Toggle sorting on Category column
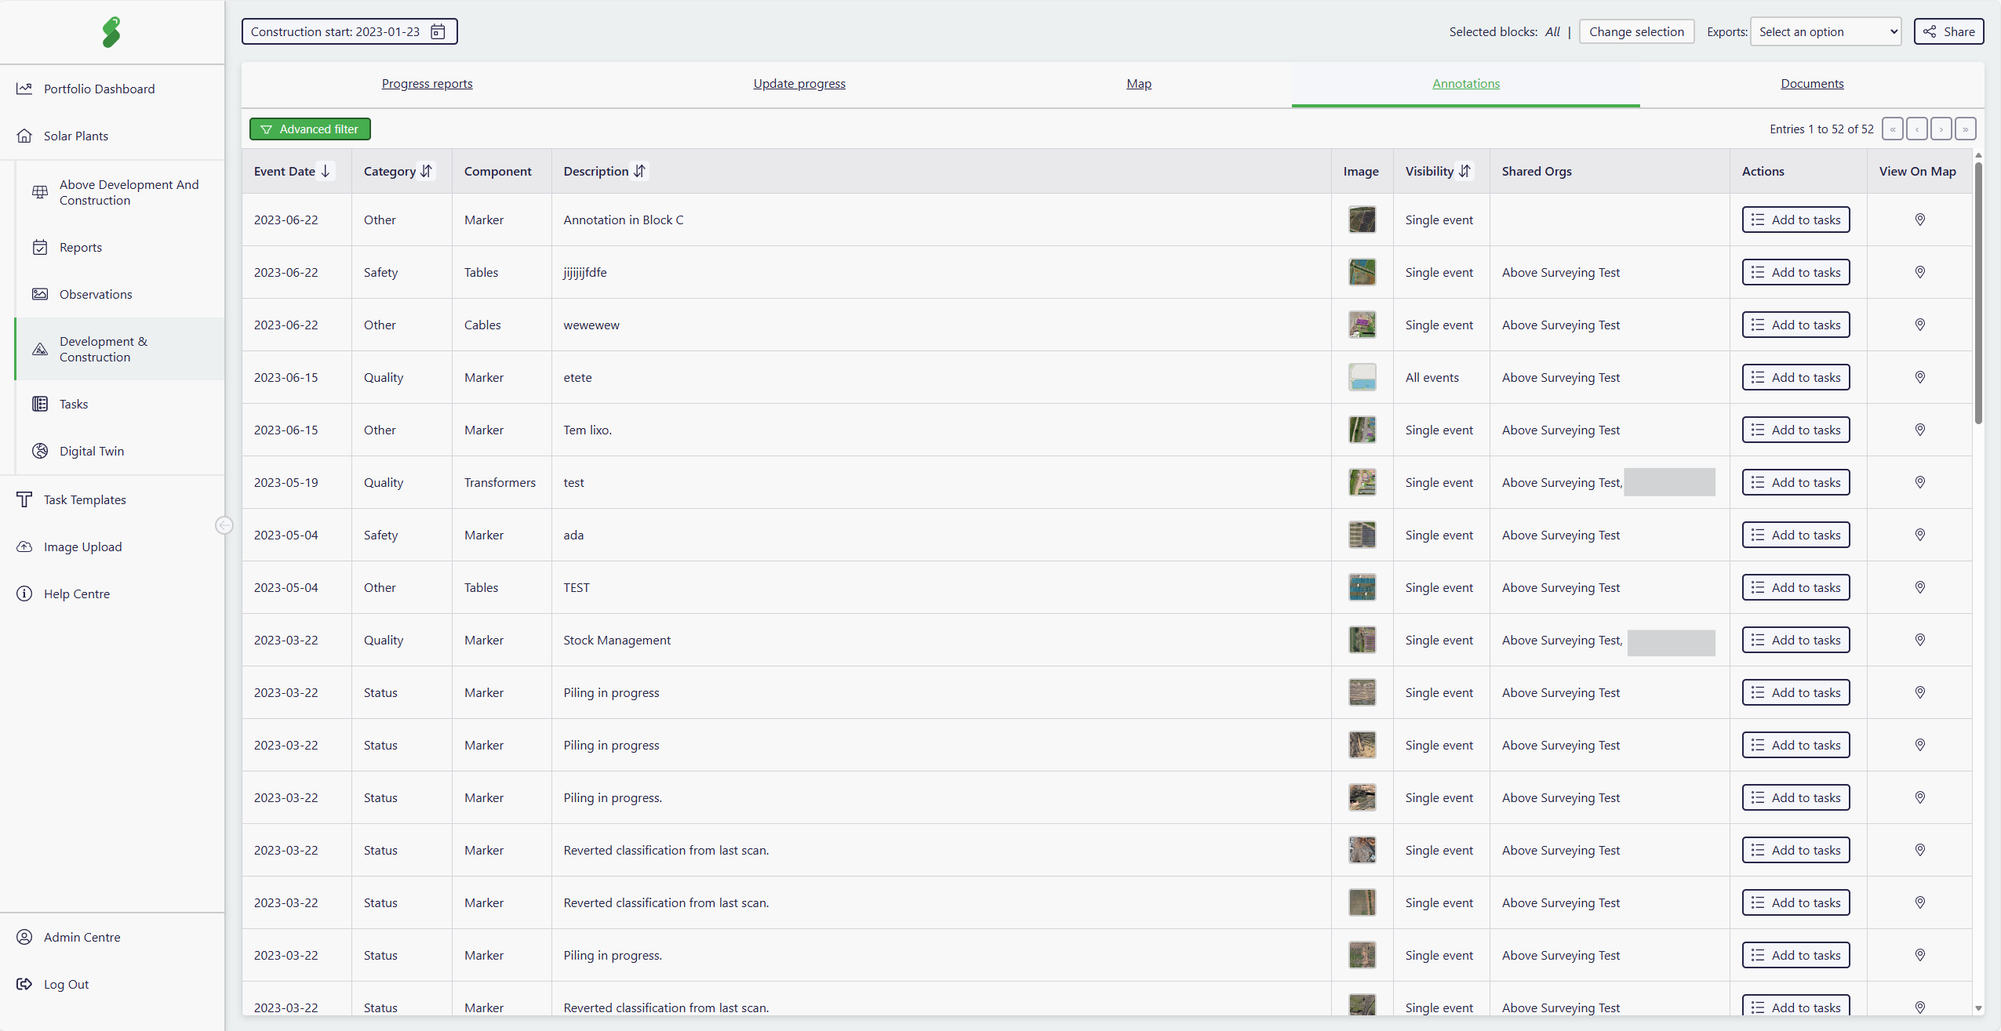The image size is (2001, 1031). (426, 171)
